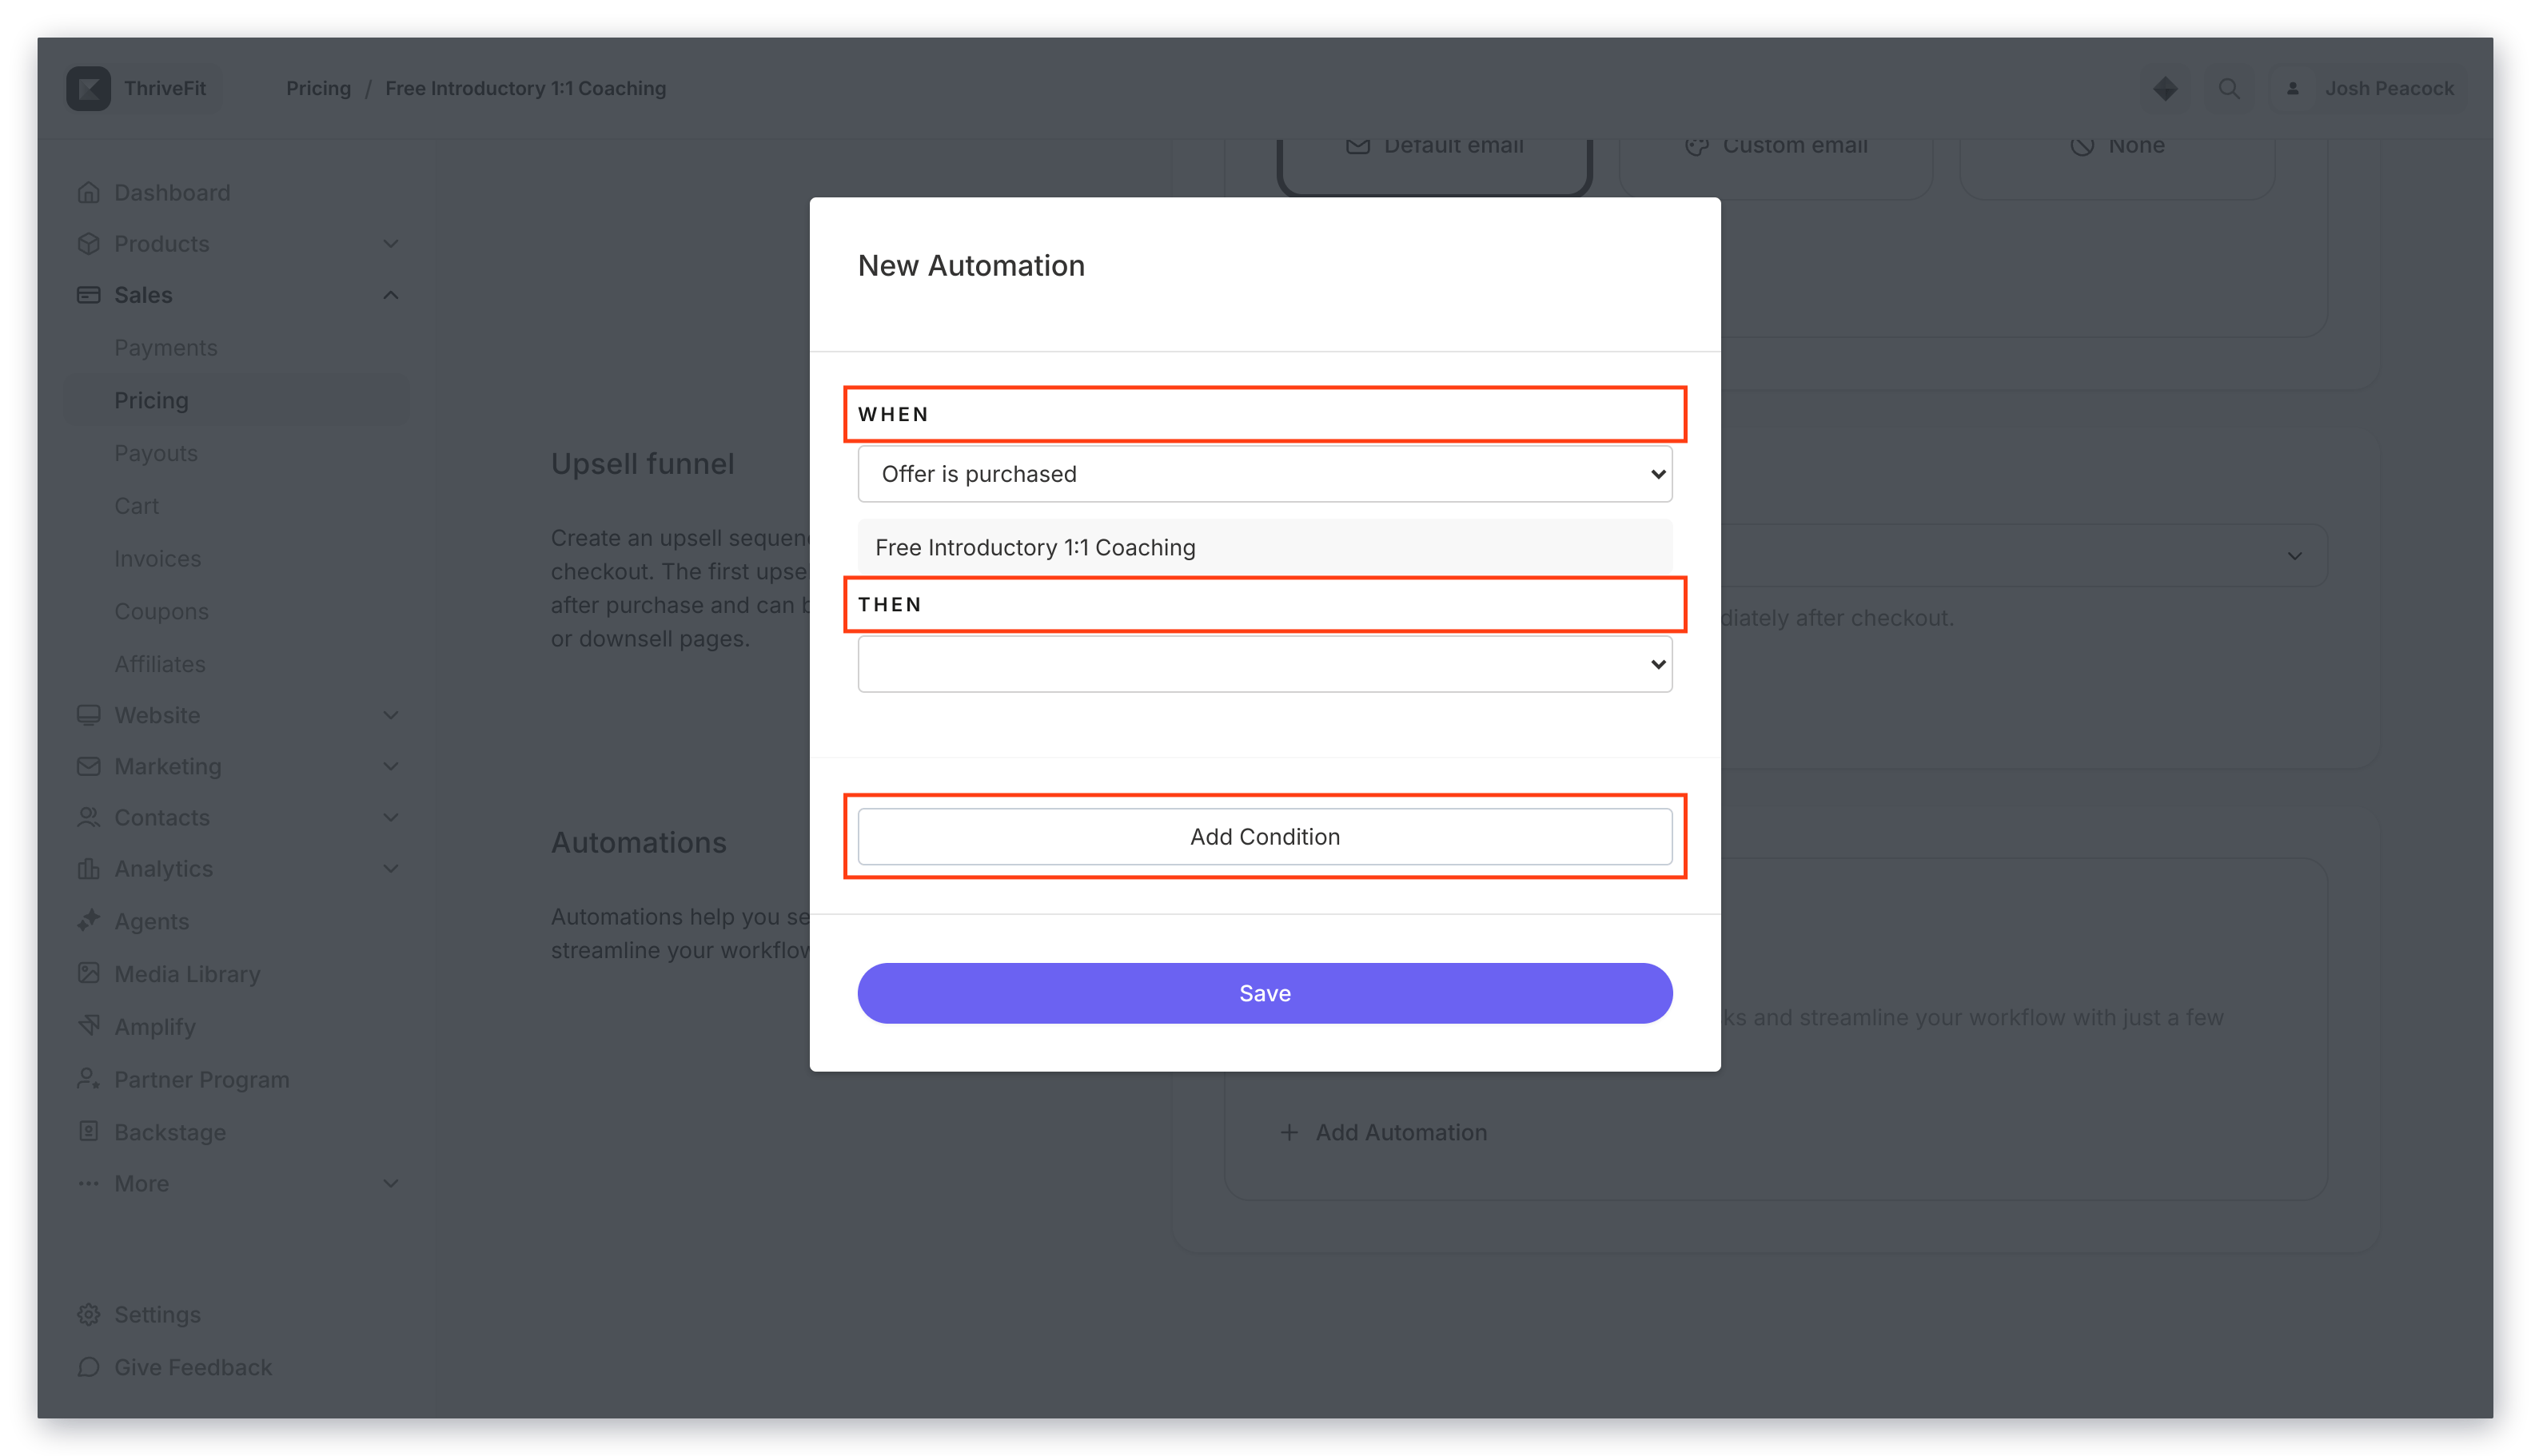Click the Analytics chart icon
The width and height of the screenshot is (2531, 1456).
[88, 868]
